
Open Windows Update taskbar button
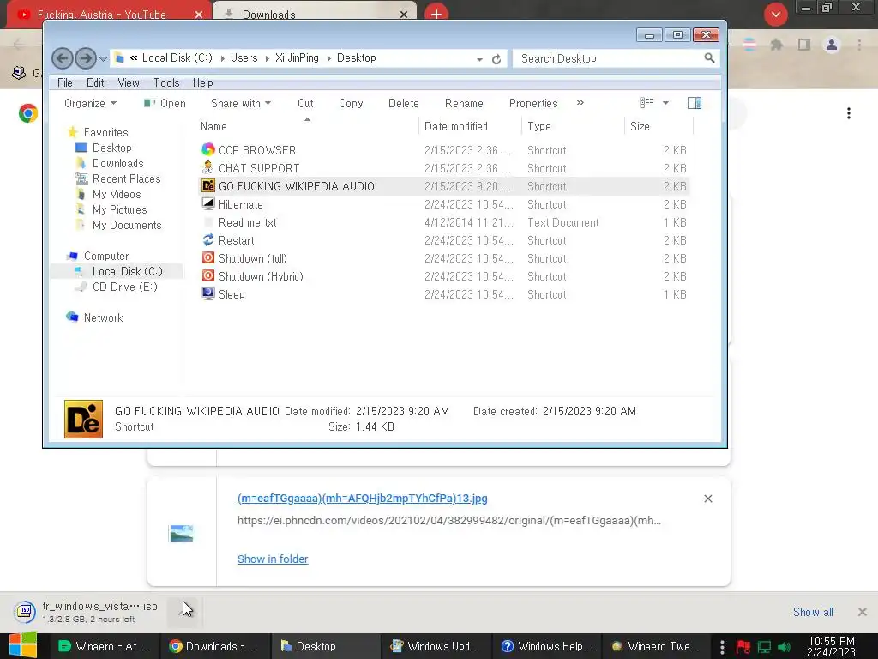coord(435,646)
